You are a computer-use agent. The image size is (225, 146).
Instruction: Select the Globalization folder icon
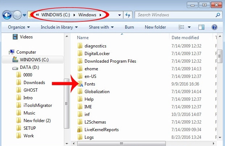click(80, 91)
